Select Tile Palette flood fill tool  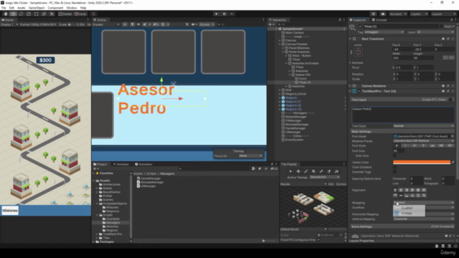[336, 171]
